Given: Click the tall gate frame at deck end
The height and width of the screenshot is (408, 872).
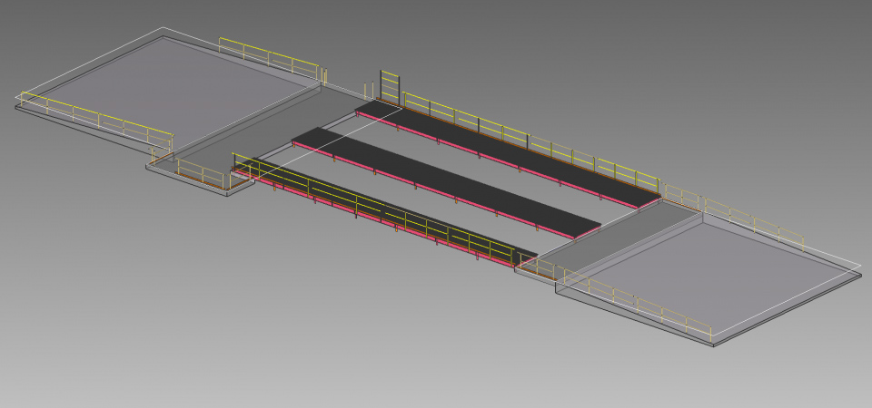Looking at the screenshot, I should 389,85.
